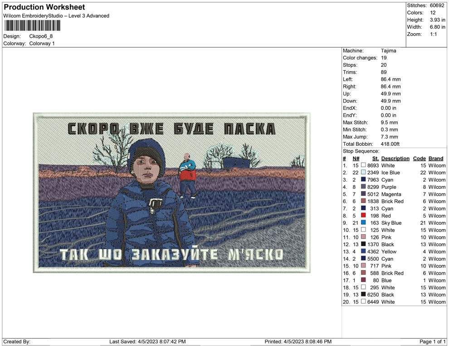
Task: Click the Zoom value '1:1'
Action: coord(433,34)
